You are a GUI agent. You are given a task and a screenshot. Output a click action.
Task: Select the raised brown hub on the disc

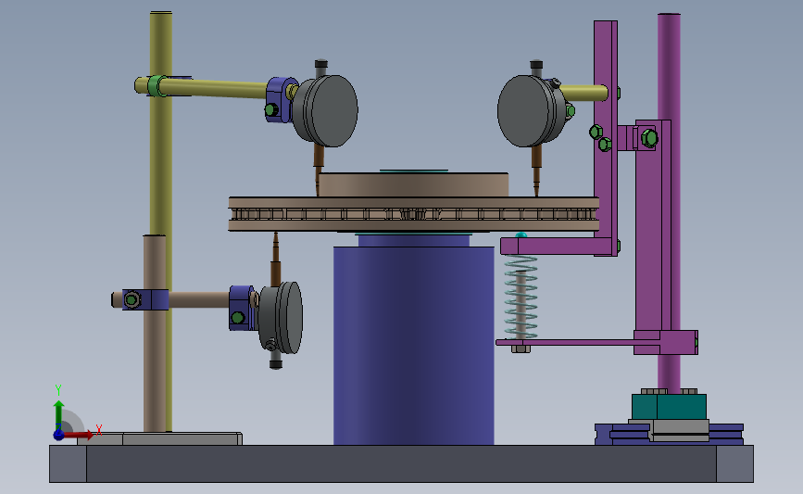point(413,185)
